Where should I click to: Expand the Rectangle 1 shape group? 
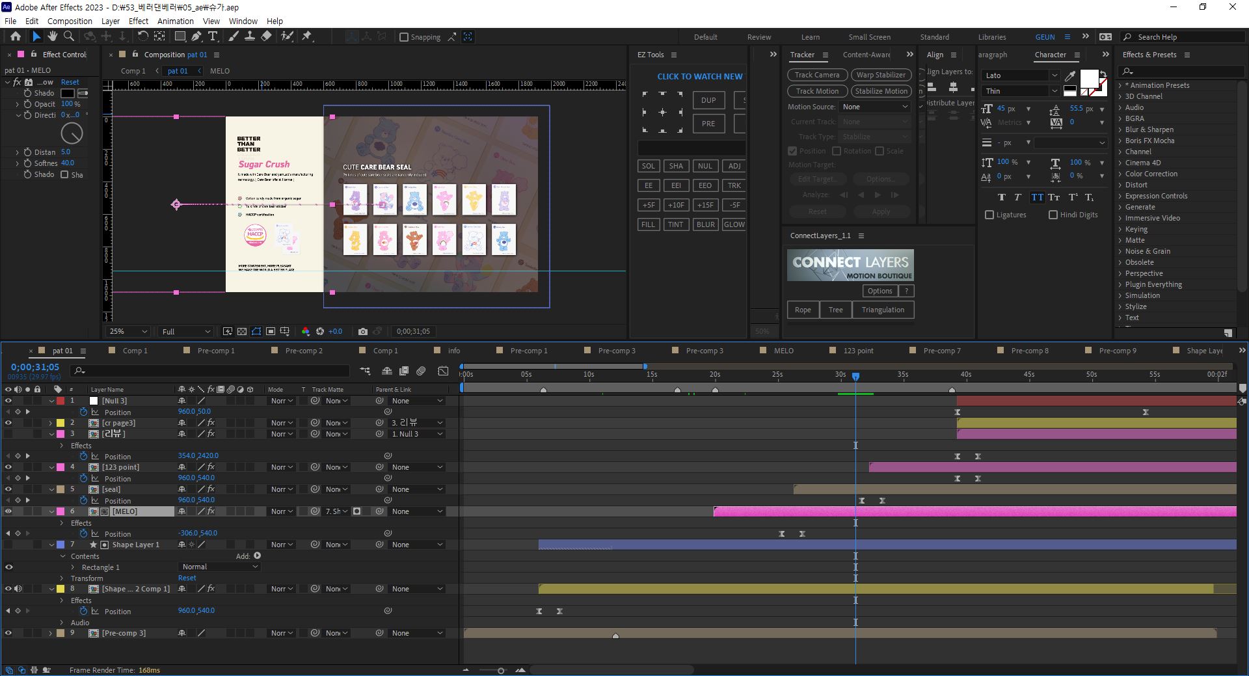pyautogui.click(x=73, y=567)
